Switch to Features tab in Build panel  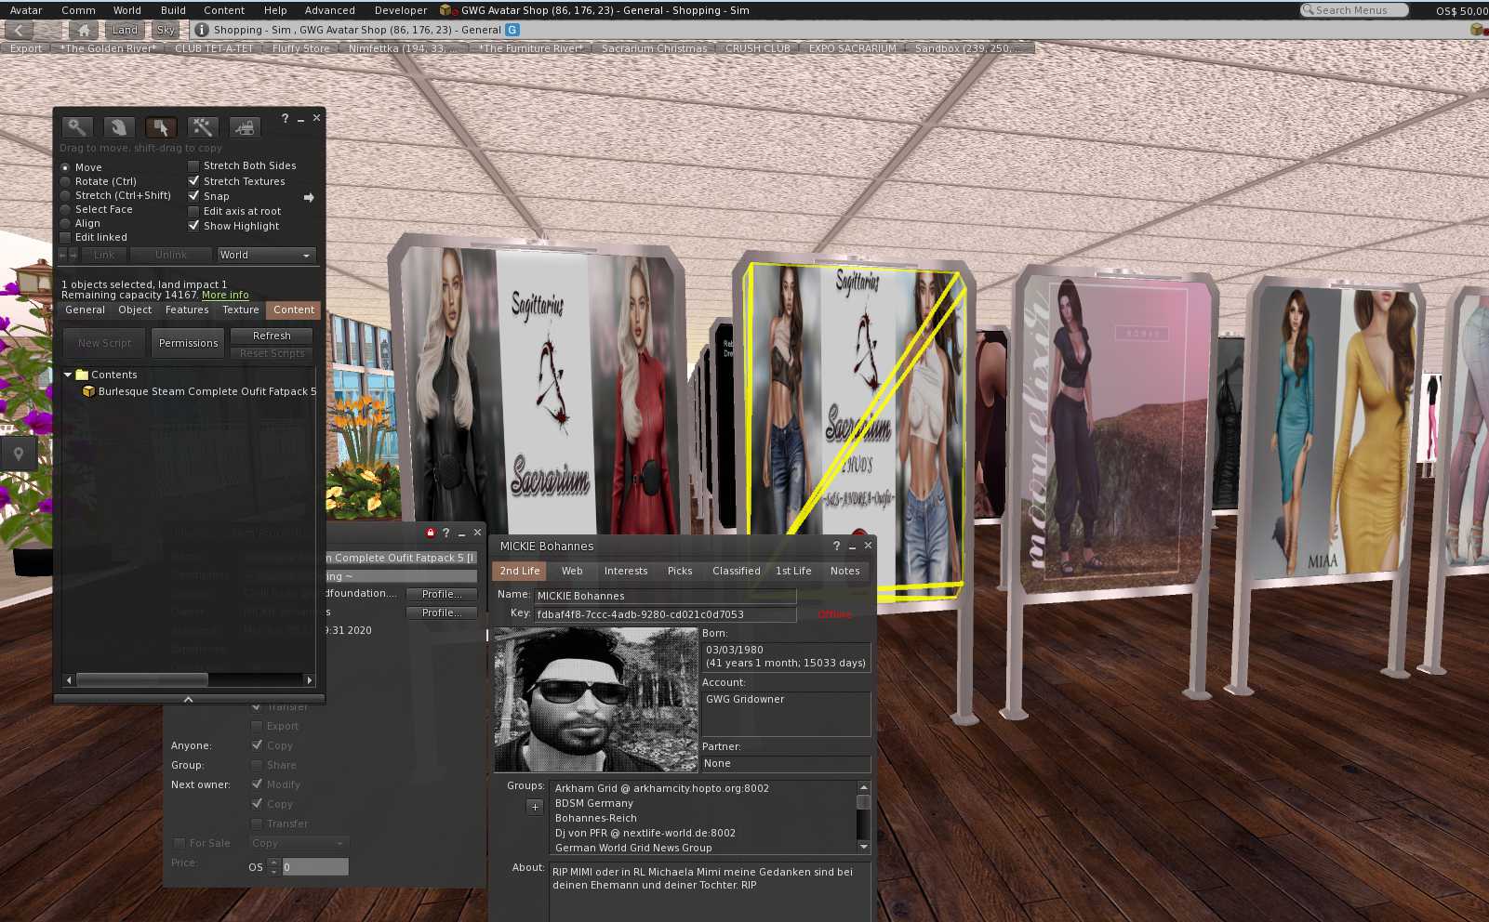click(187, 310)
